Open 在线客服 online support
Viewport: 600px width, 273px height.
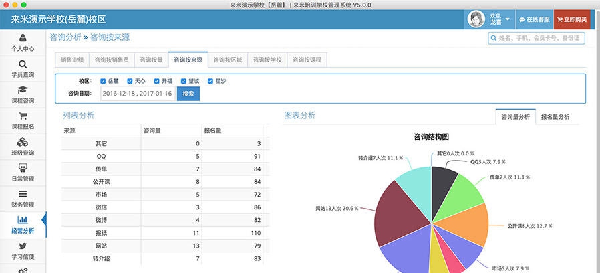click(535, 19)
